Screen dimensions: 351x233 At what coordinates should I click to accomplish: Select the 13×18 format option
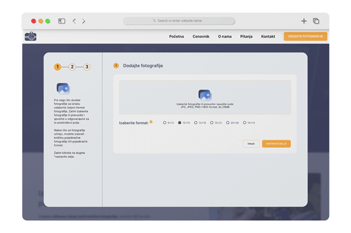[x=195, y=123]
